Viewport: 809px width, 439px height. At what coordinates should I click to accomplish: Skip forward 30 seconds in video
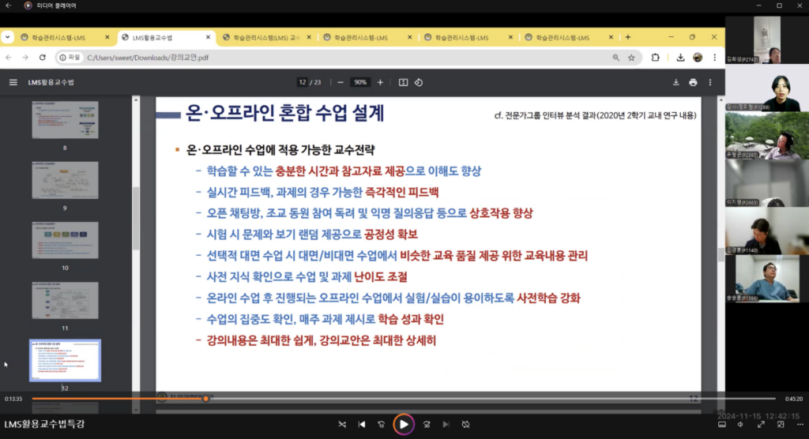(427, 425)
